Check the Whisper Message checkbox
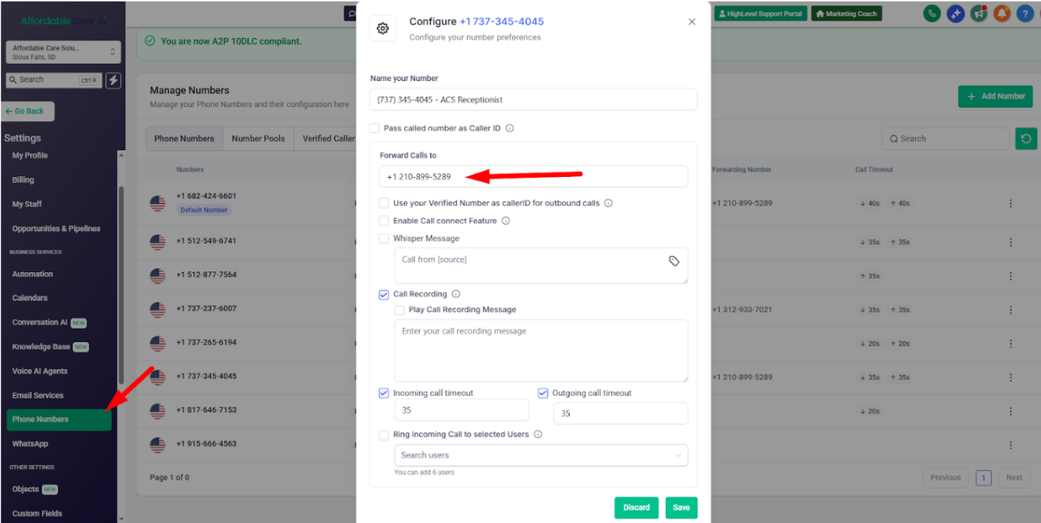 [x=384, y=238]
